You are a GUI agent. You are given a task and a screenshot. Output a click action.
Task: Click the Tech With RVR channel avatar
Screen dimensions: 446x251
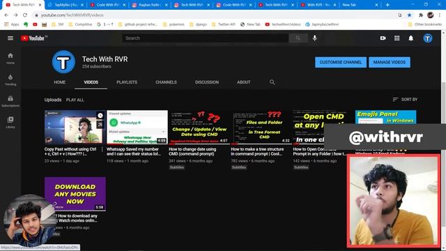(63, 62)
